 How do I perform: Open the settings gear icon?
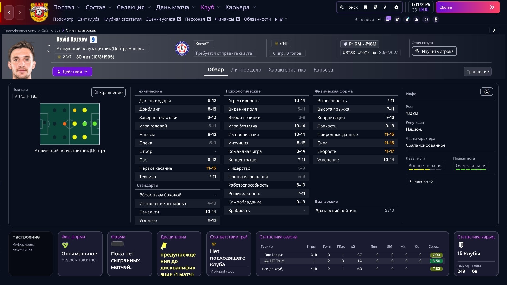[x=396, y=7]
